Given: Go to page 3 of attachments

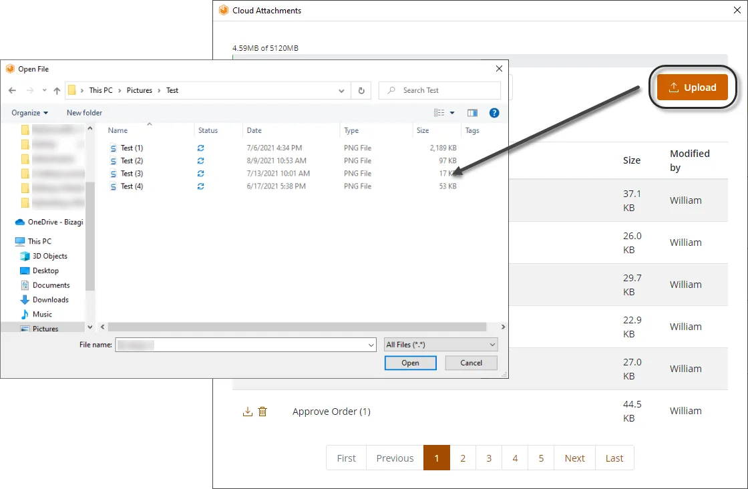Looking at the screenshot, I should click(489, 458).
